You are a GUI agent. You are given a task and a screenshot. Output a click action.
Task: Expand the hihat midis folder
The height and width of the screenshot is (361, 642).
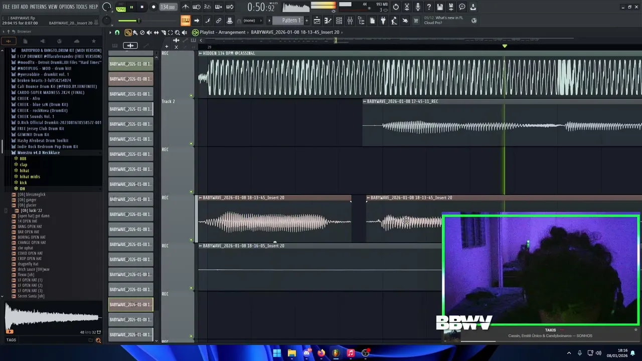tap(30, 176)
